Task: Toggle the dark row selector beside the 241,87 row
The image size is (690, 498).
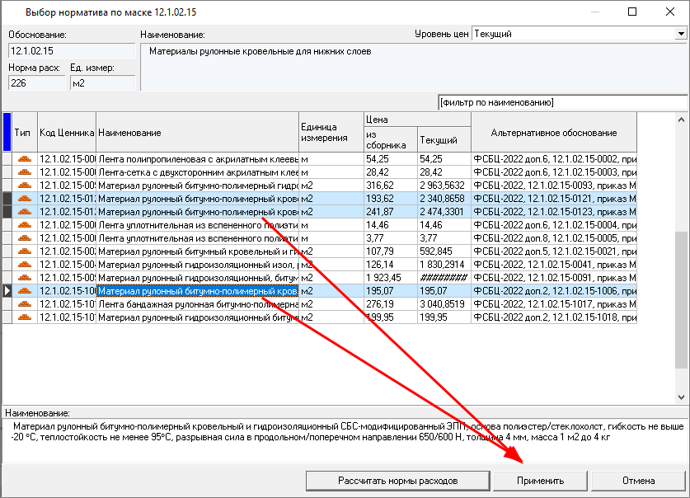Action: click(x=7, y=212)
